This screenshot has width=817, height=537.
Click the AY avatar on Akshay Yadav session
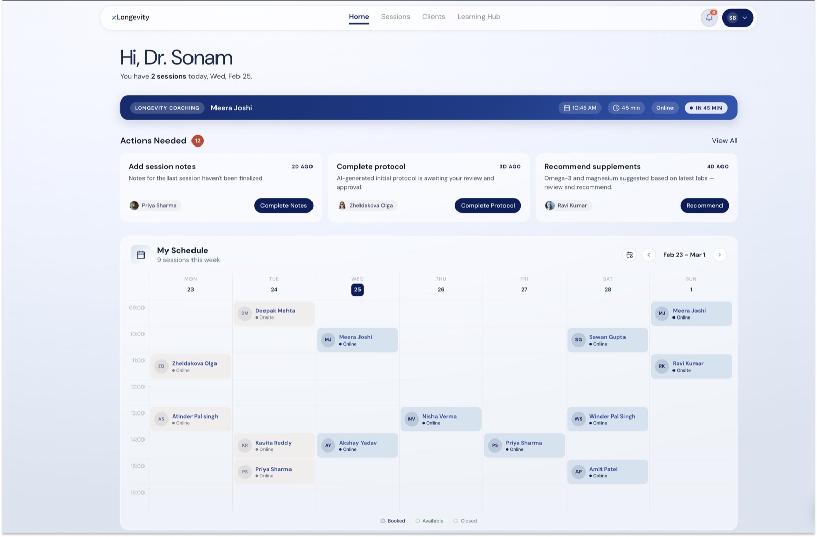tap(328, 445)
